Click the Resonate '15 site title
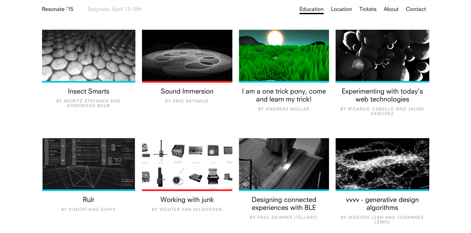 pyautogui.click(x=58, y=9)
